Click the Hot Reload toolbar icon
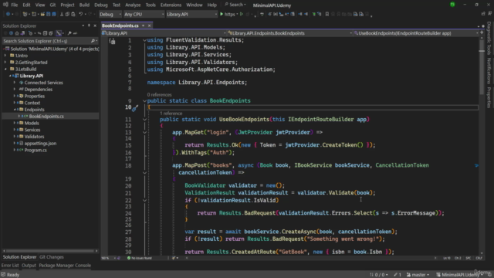Screen dimensions: 494x278 [248, 14]
